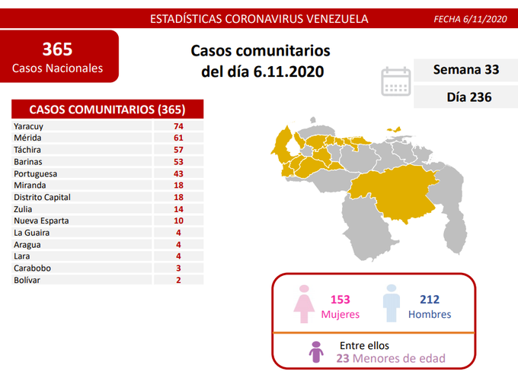Click the Entre ellos label
Image resolution: width=518 pixels, height=384 pixels.
364,345
